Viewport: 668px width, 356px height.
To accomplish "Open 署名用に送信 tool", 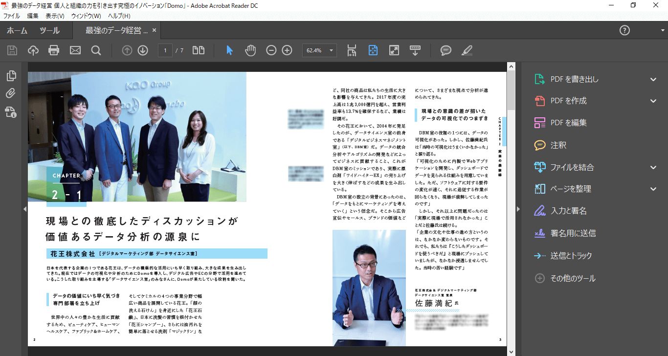I will tap(565, 233).
